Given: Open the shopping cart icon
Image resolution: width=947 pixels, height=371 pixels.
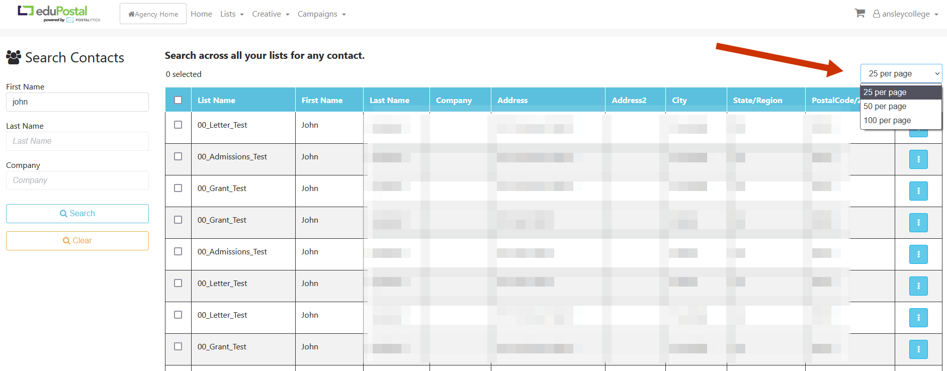Looking at the screenshot, I should [x=859, y=14].
